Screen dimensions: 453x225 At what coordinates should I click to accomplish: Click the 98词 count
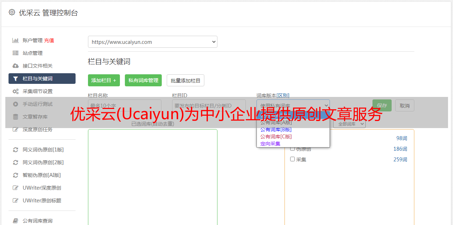click(402, 138)
